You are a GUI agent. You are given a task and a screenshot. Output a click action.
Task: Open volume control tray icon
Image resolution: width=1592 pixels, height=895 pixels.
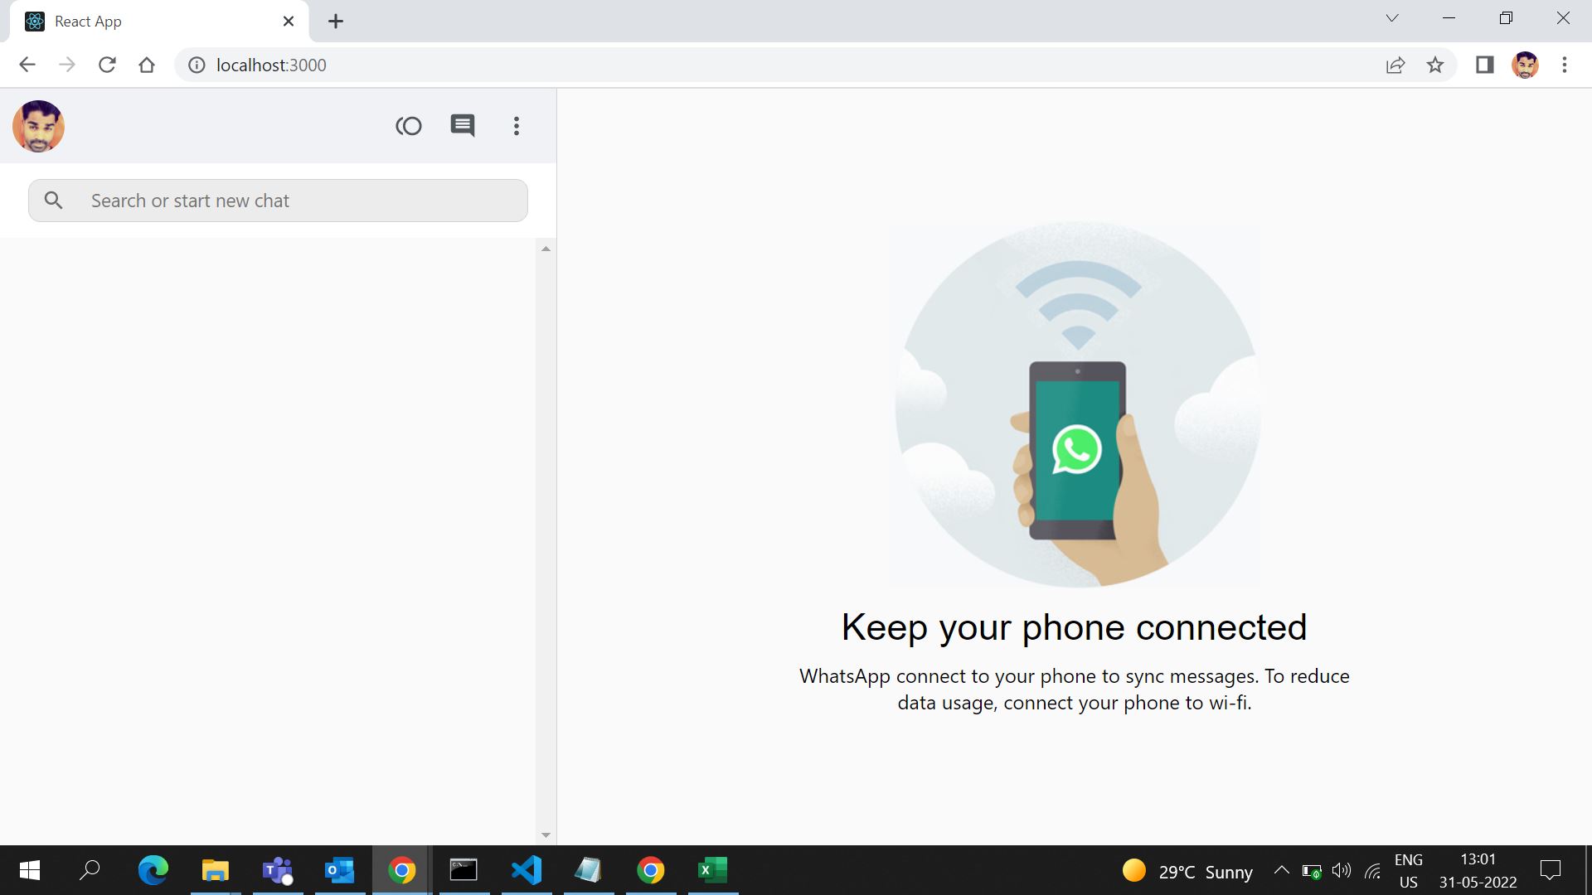[1342, 871]
